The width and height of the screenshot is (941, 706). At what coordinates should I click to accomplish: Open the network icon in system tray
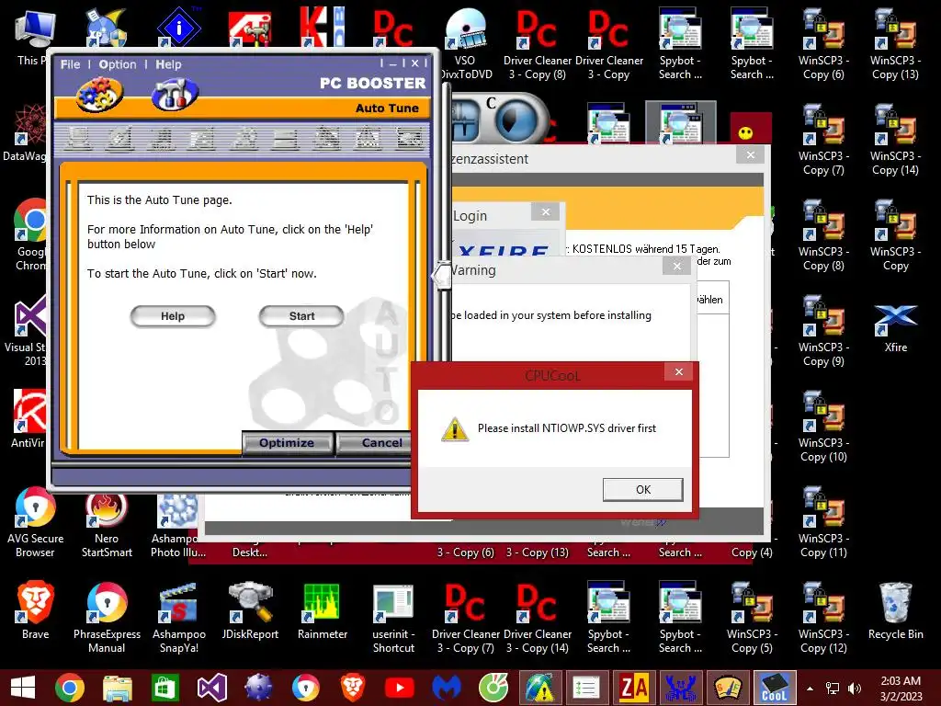833,689
